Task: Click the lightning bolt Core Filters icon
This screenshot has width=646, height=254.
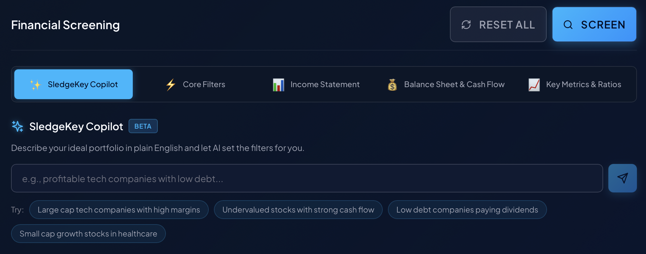Action: point(171,85)
